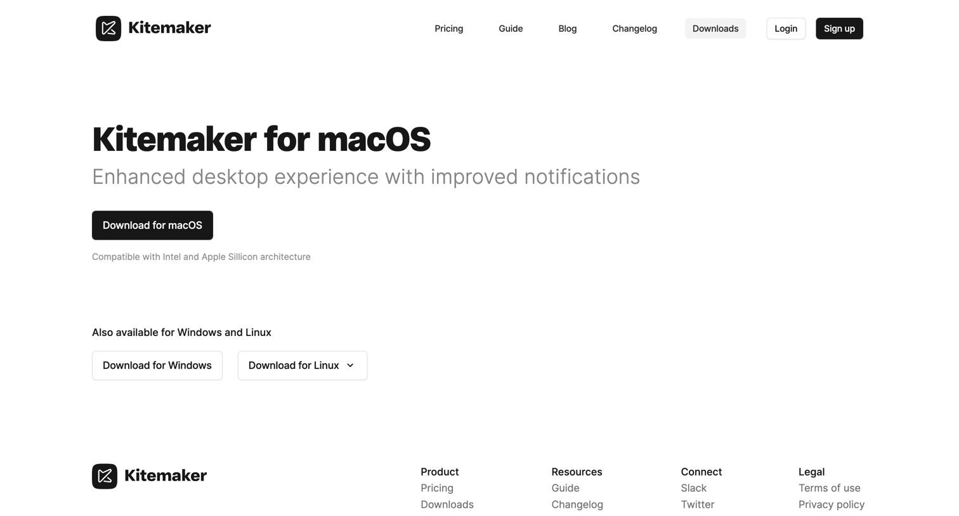The height and width of the screenshot is (516, 959).
Task: Download the macOS app
Action: point(152,225)
